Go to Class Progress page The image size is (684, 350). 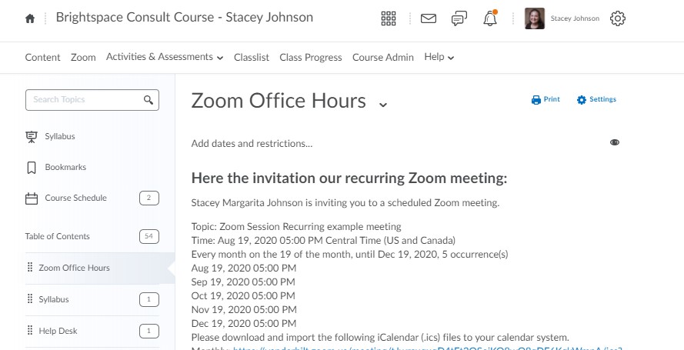point(310,57)
